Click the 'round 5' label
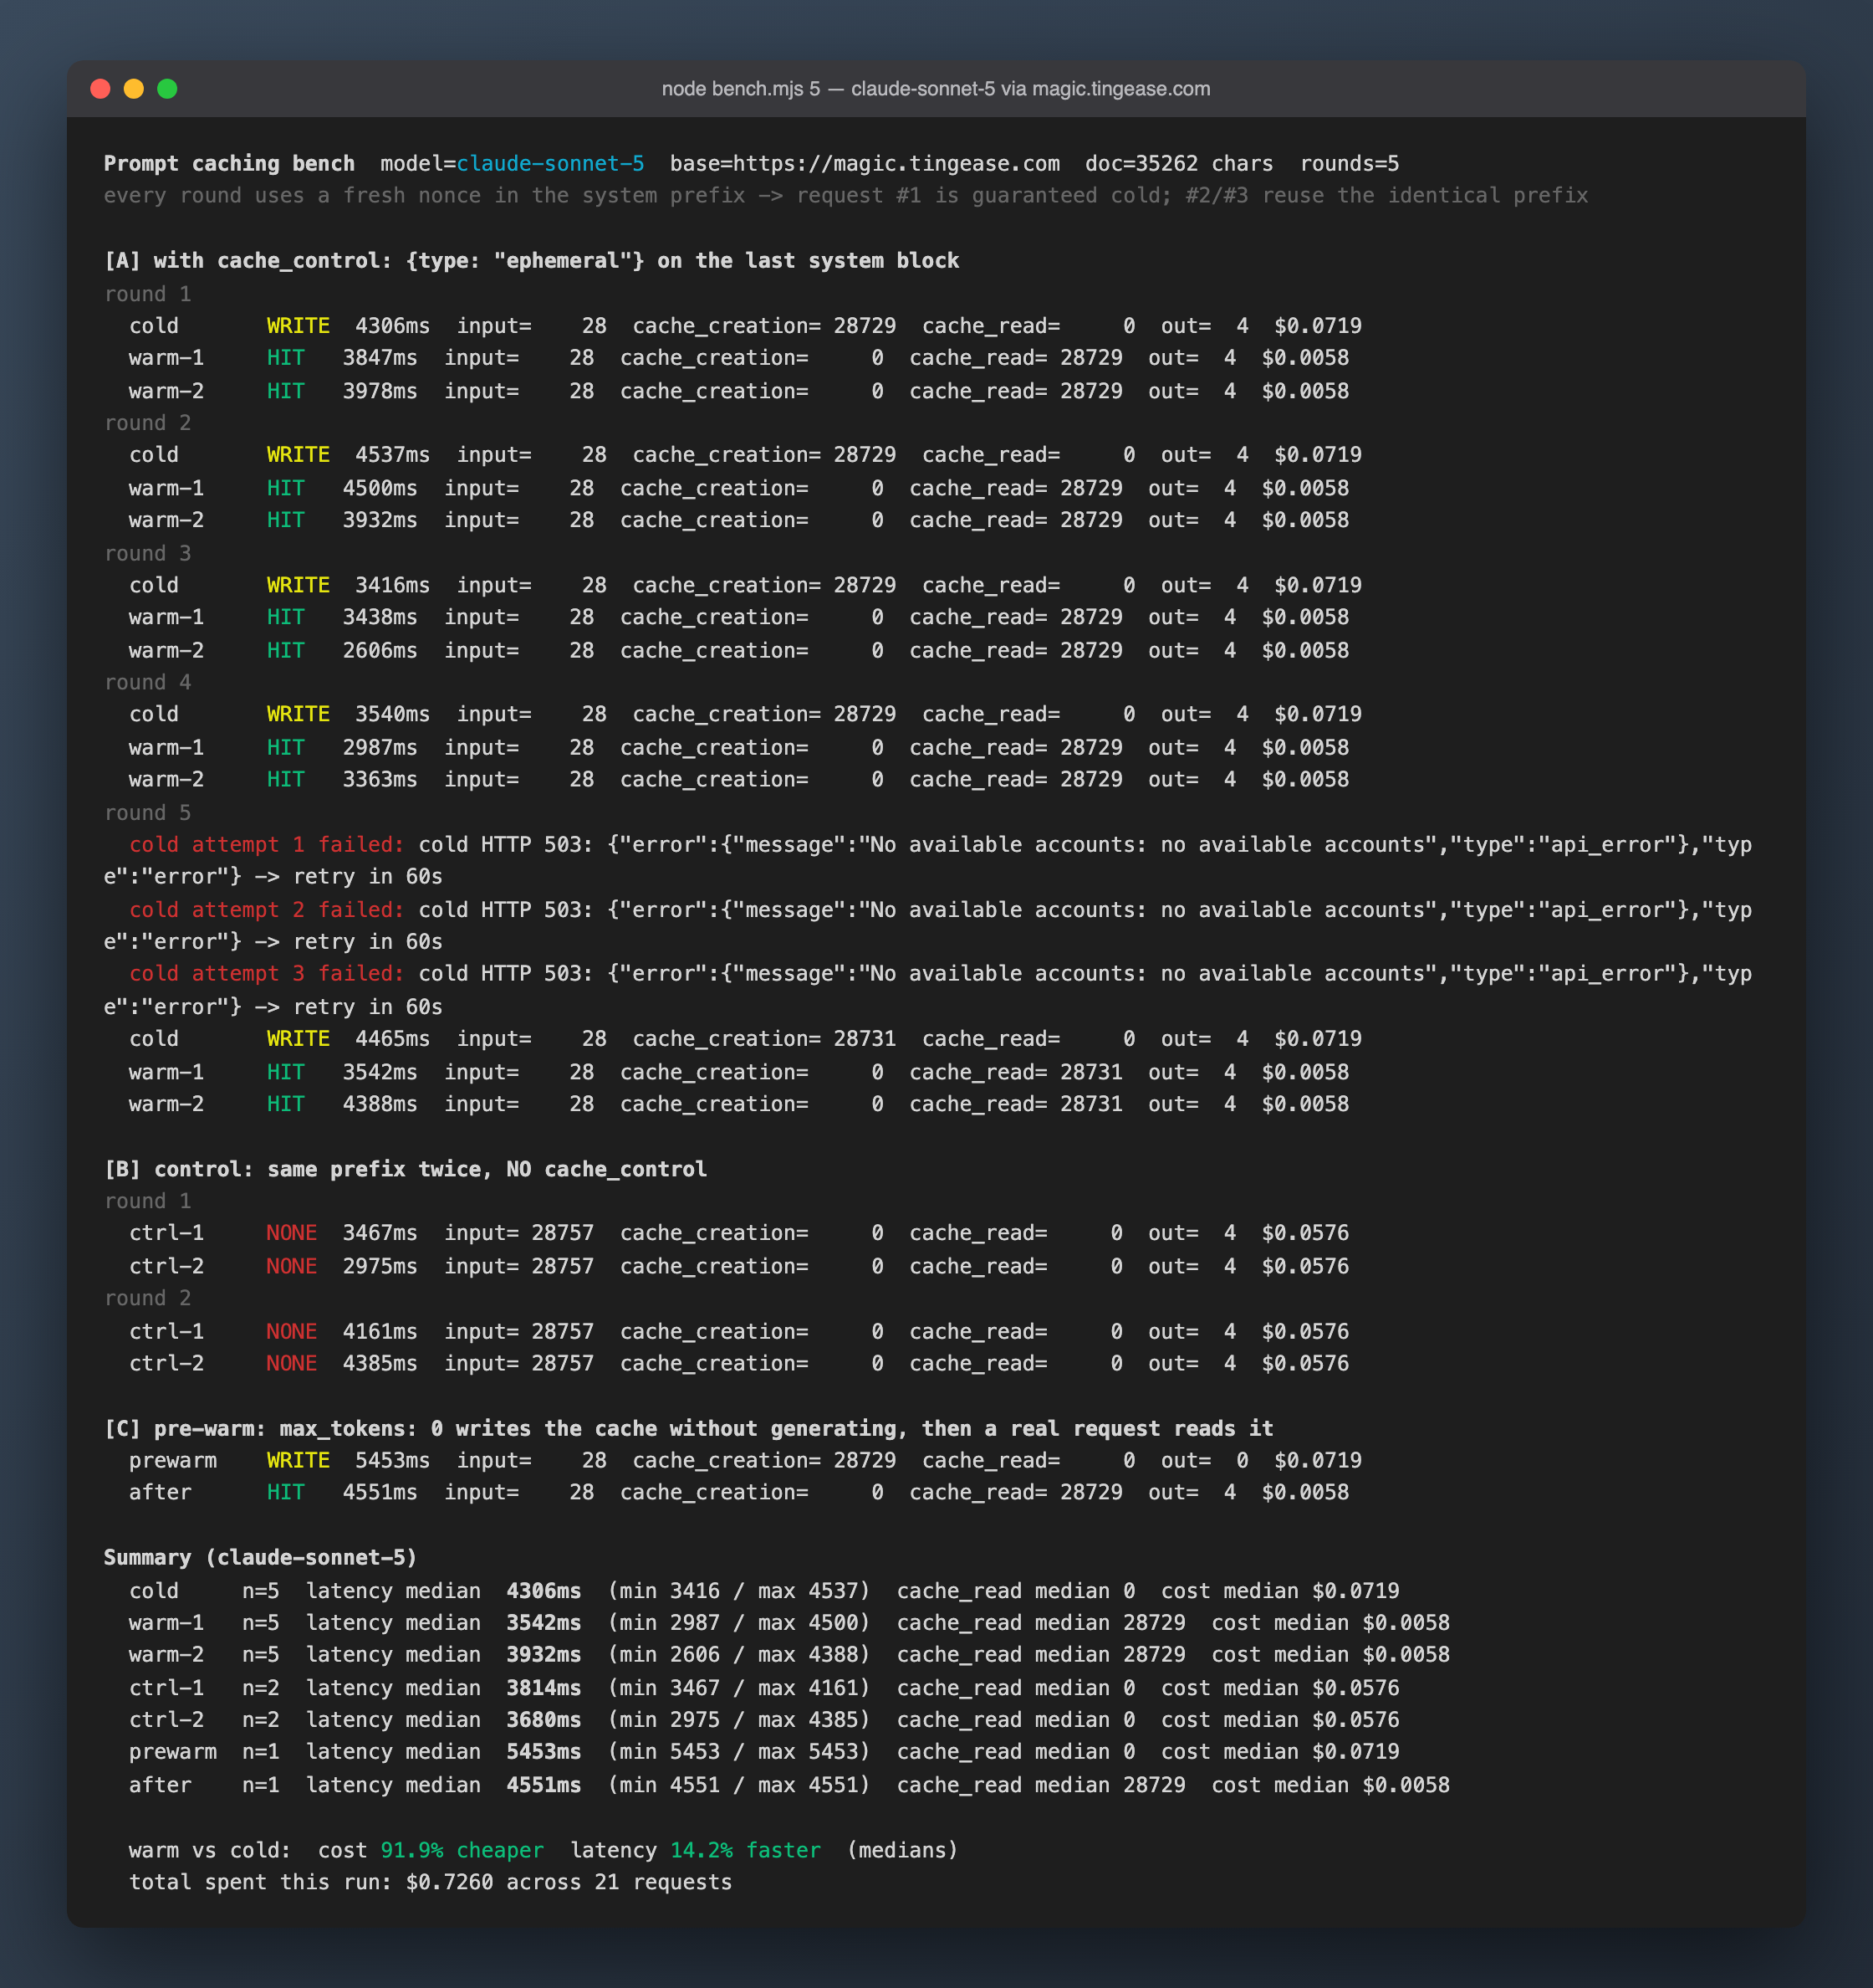 148,812
